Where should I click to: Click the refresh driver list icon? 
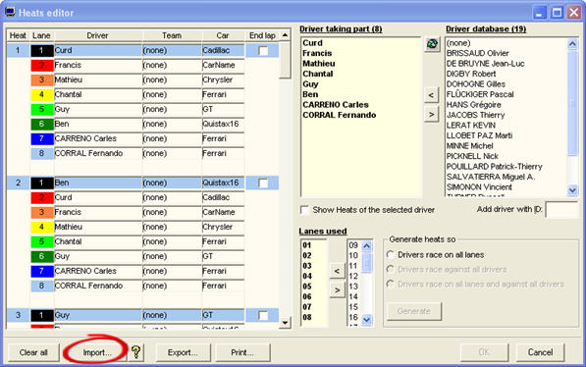(x=432, y=44)
